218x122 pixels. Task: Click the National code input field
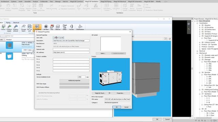(x=71, y=49)
